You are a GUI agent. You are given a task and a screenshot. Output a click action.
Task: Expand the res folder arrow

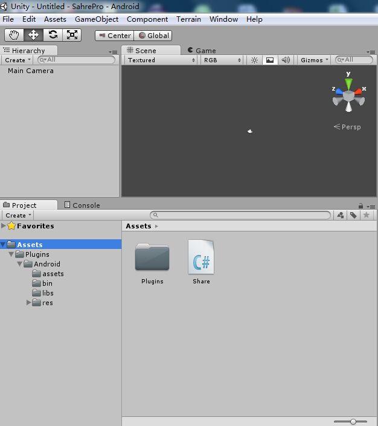pos(28,302)
